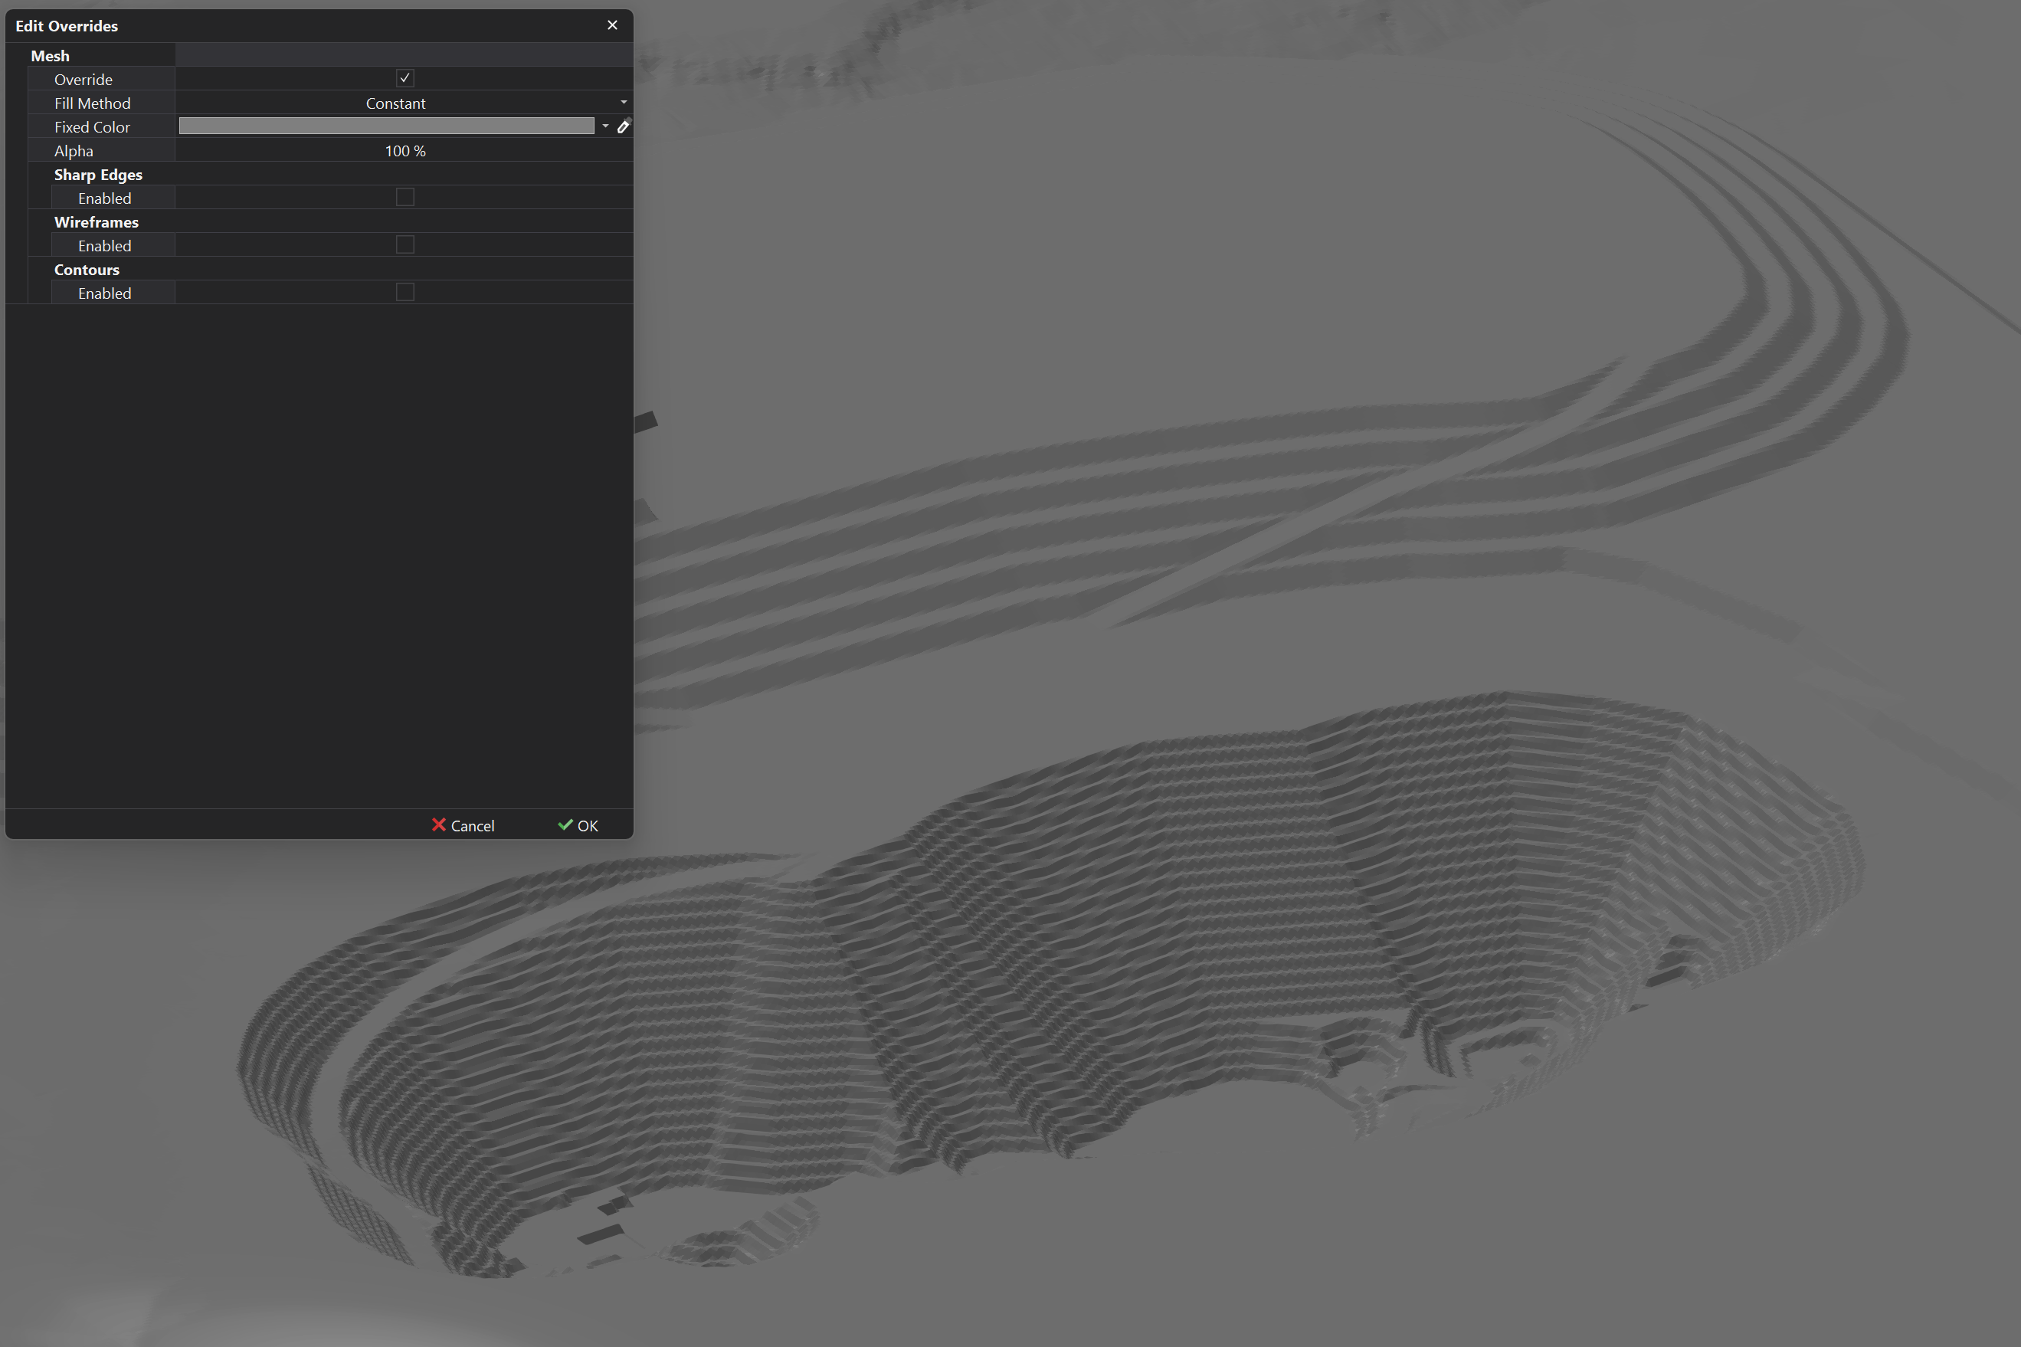The width and height of the screenshot is (2021, 1347).
Task: Close the Edit Overrides dialog
Action: (x=611, y=24)
